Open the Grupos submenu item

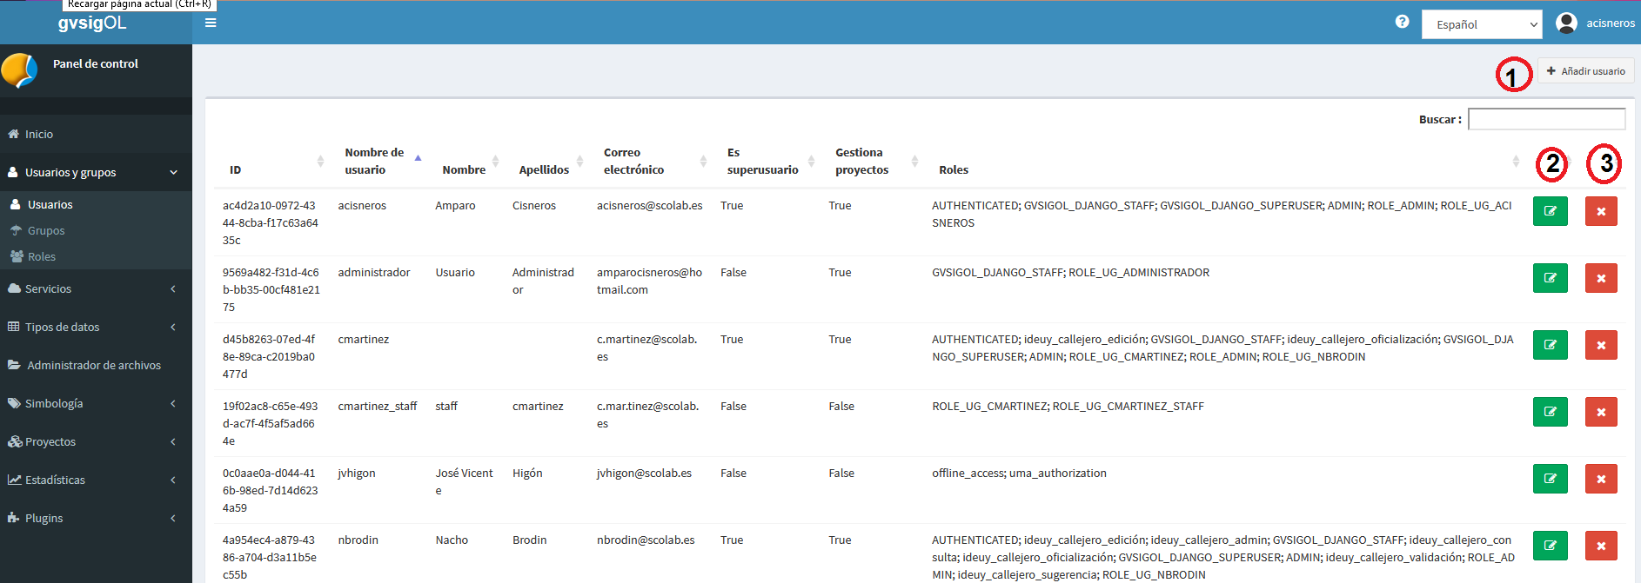pyautogui.click(x=46, y=230)
